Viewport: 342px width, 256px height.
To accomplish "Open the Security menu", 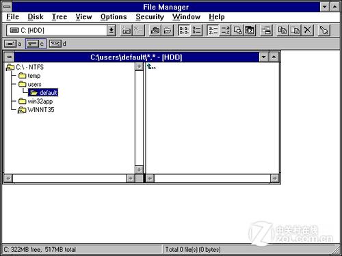I will (150, 17).
